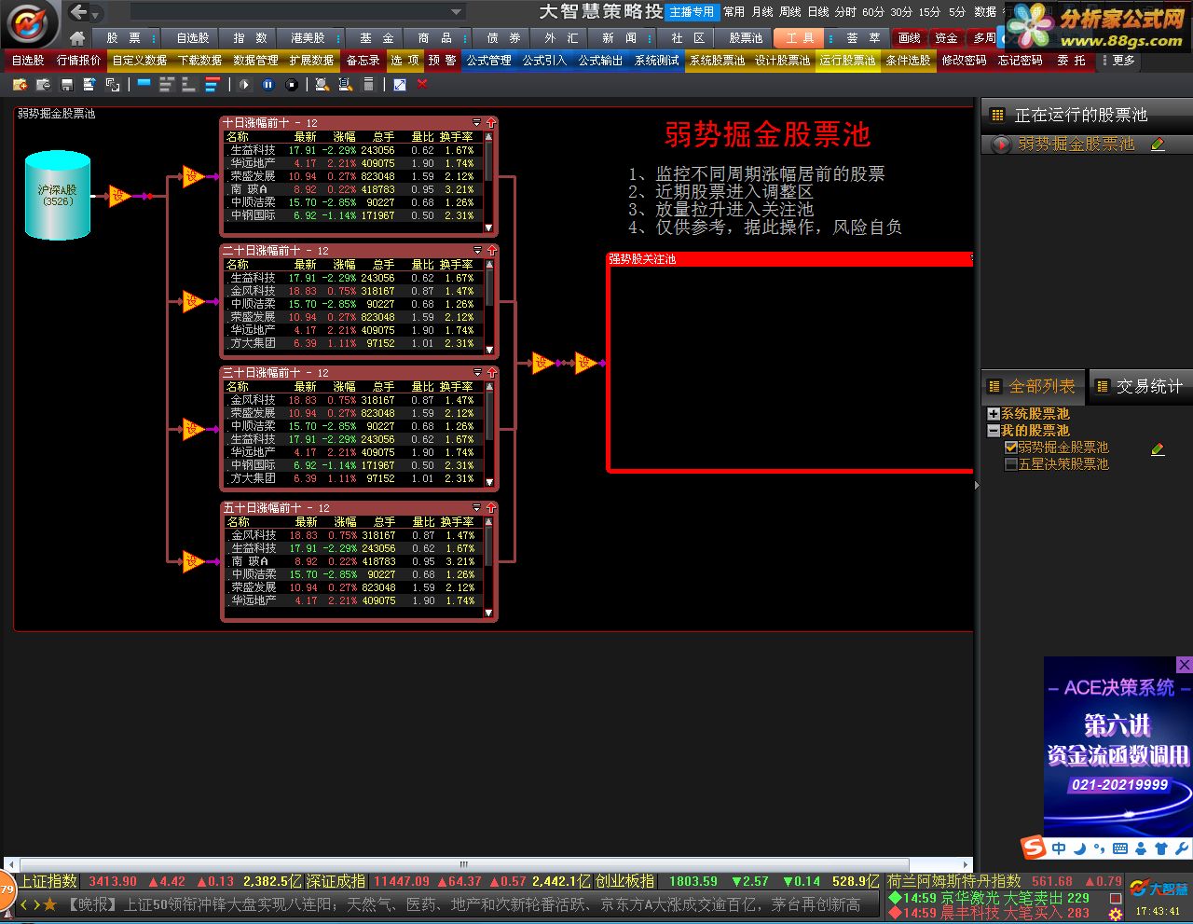Open the 设计股票池 menu item
The height and width of the screenshot is (924, 1193).
tap(782, 61)
